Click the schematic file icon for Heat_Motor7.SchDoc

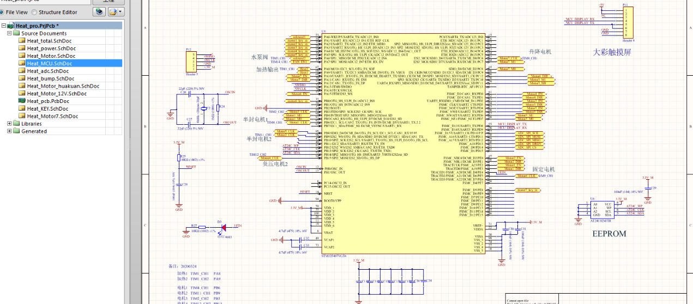pos(22,116)
